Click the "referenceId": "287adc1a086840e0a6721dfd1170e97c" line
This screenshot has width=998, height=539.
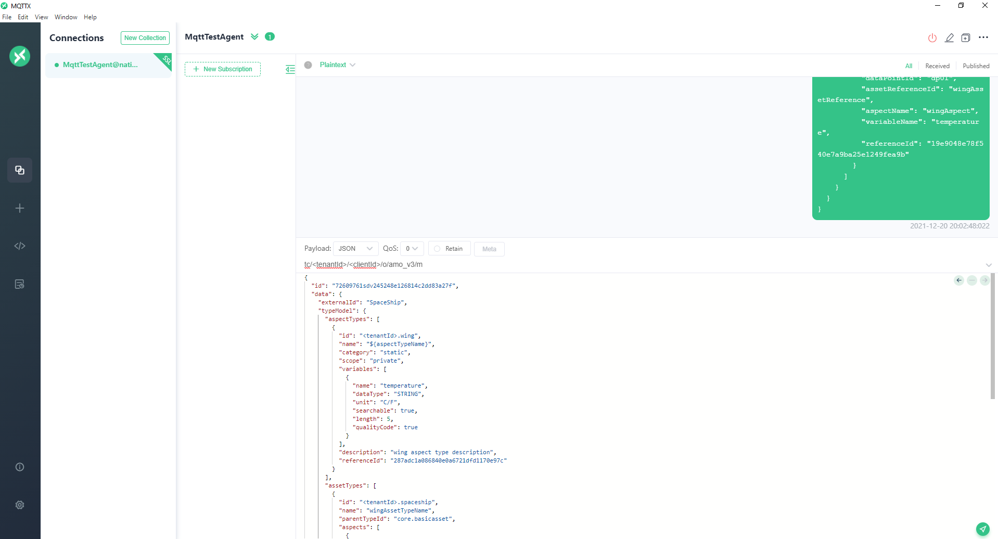click(x=423, y=460)
